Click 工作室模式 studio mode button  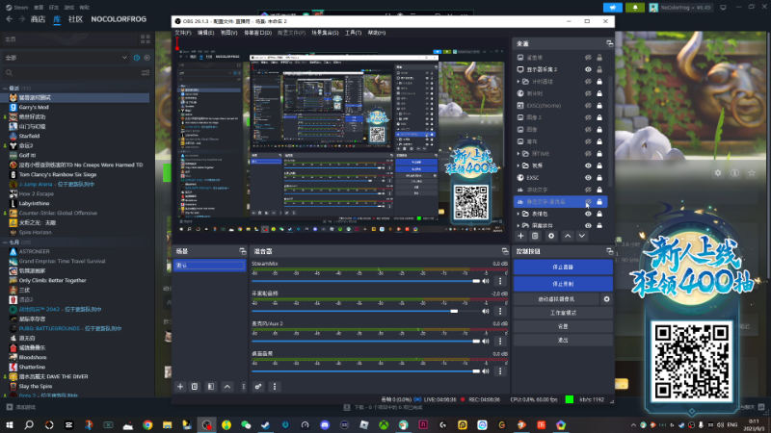(x=563, y=313)
